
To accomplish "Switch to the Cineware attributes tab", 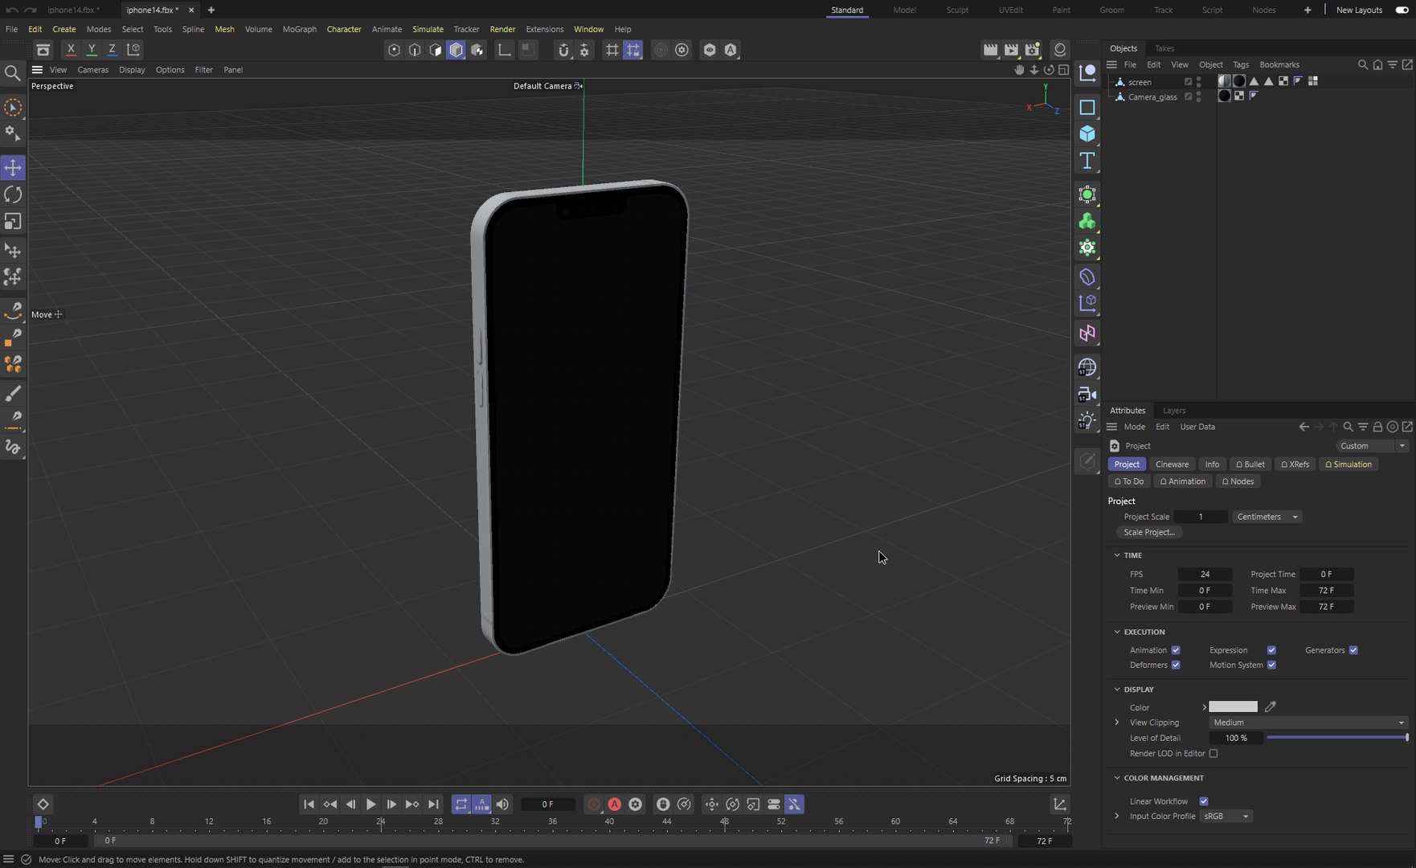I will tap(1172, 465).
